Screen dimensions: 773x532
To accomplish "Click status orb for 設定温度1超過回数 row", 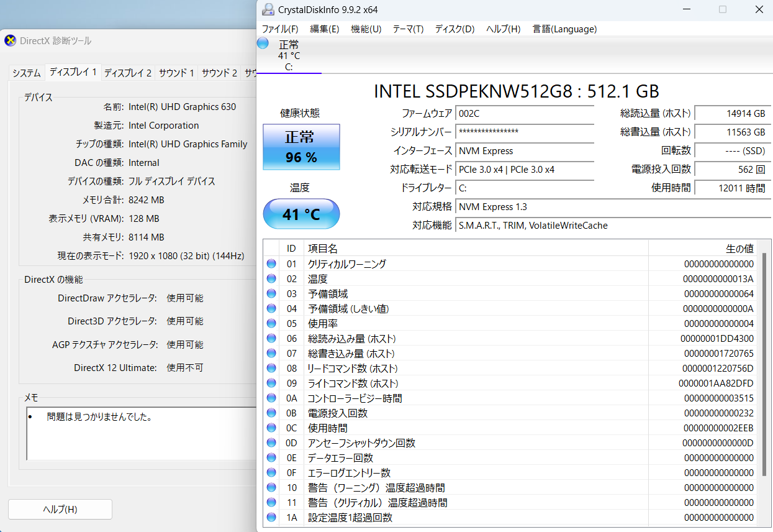I will coord(271,517).
